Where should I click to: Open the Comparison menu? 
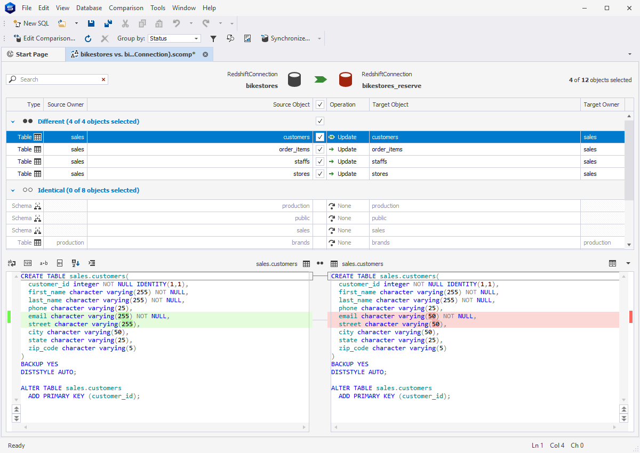click(126, 8)
